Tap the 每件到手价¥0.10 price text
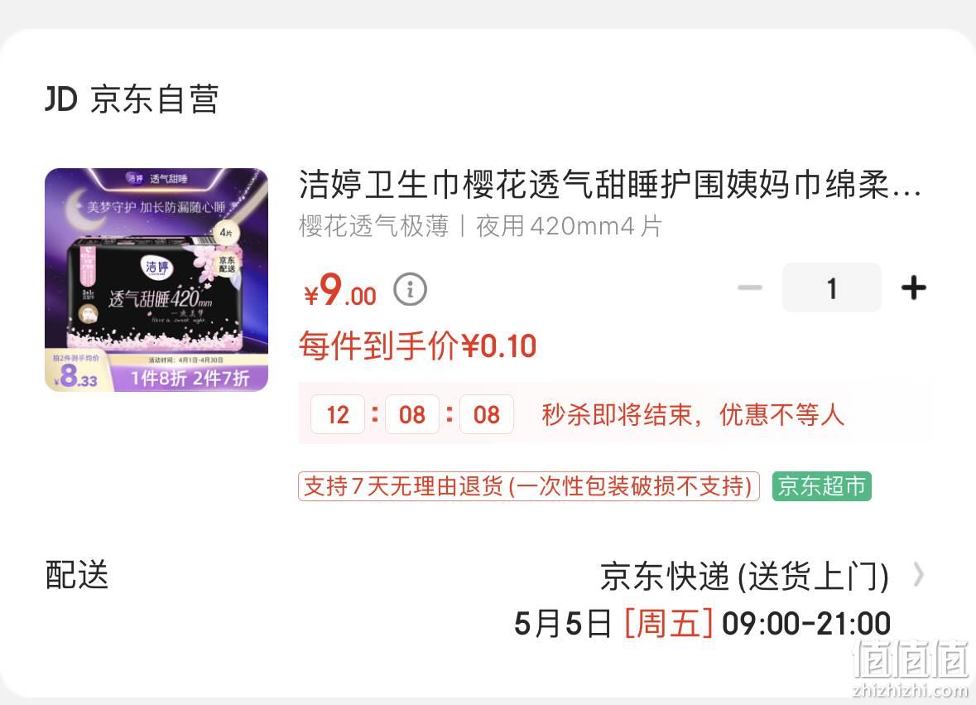This screenshot has width=976, height=705. point(417,345)
